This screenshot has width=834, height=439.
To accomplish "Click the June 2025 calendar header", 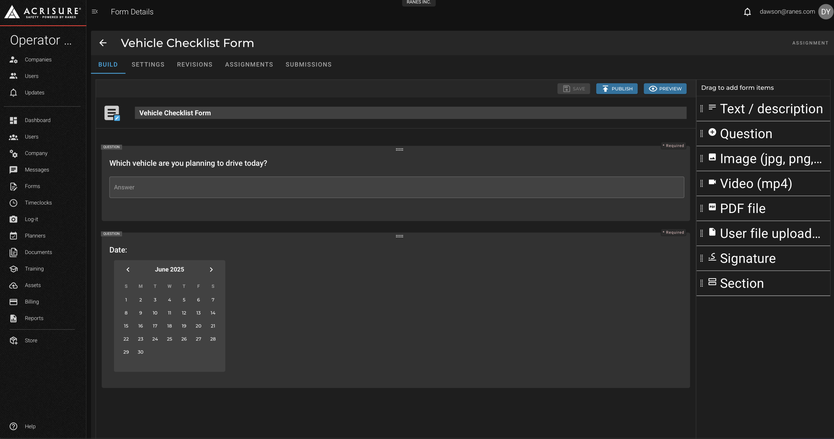I will click(169, 270).
